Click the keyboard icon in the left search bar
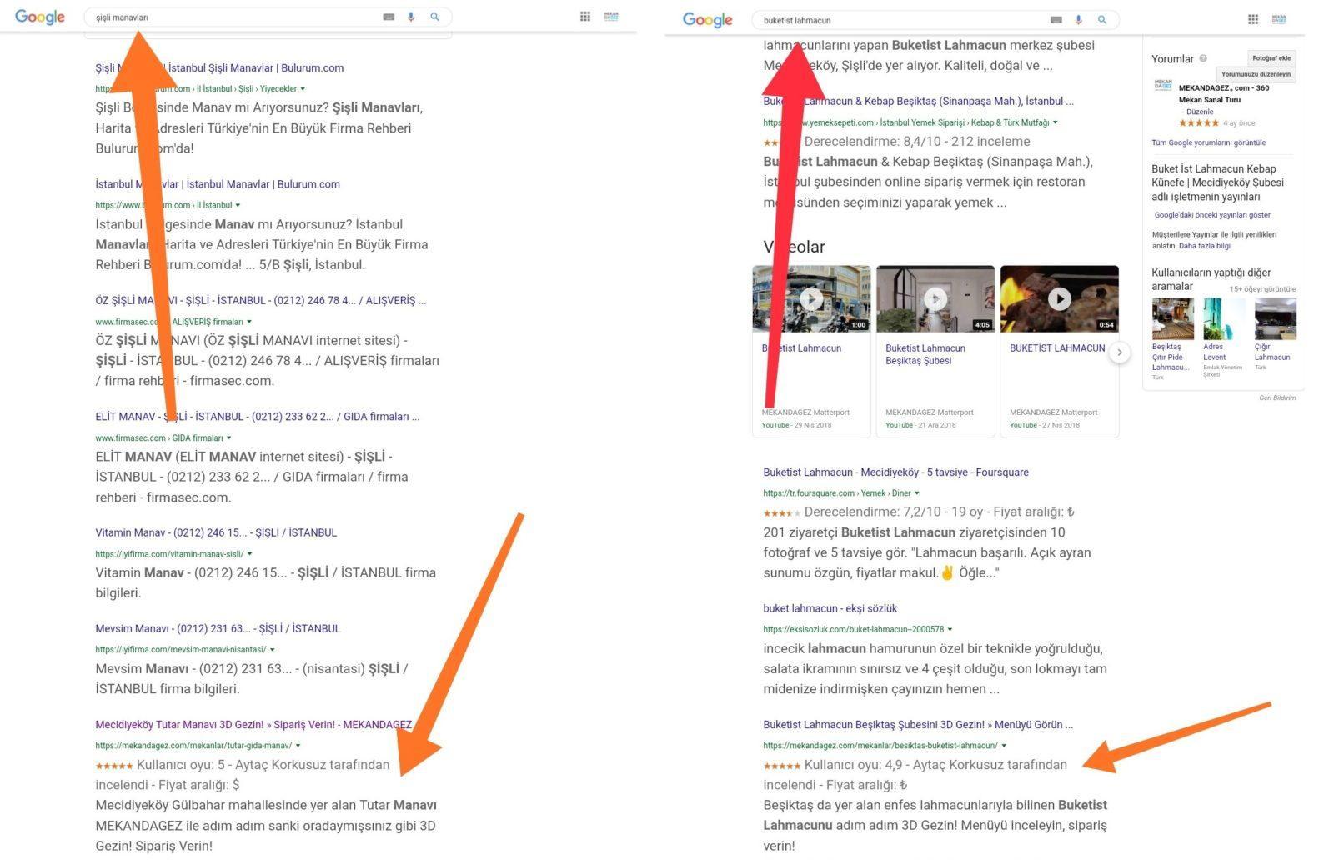The height and width of the screenshot is (860, 1334). (389, 17)
